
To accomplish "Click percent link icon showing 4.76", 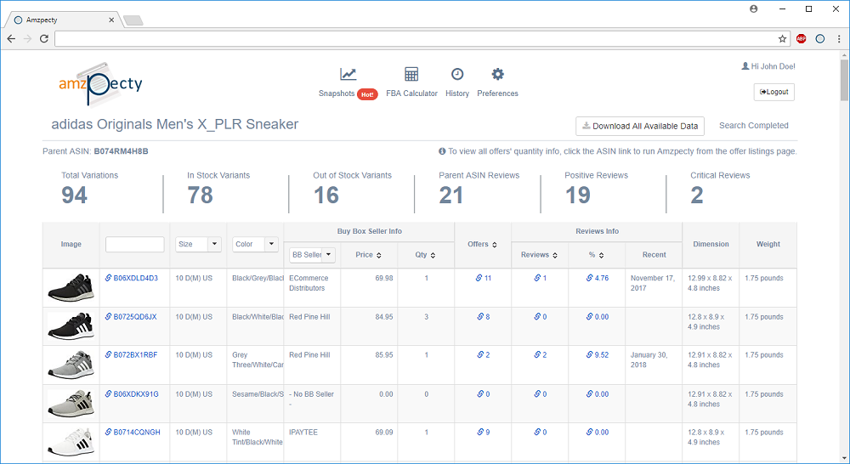I will click(589, 278).
